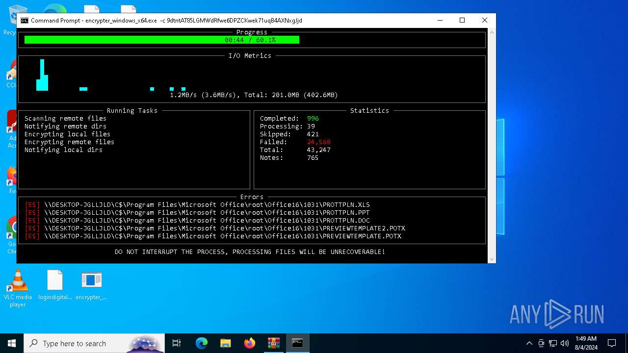Click the scrollbar up arrow in Command Prompt

pyautogui.click(x=492, y=32)
